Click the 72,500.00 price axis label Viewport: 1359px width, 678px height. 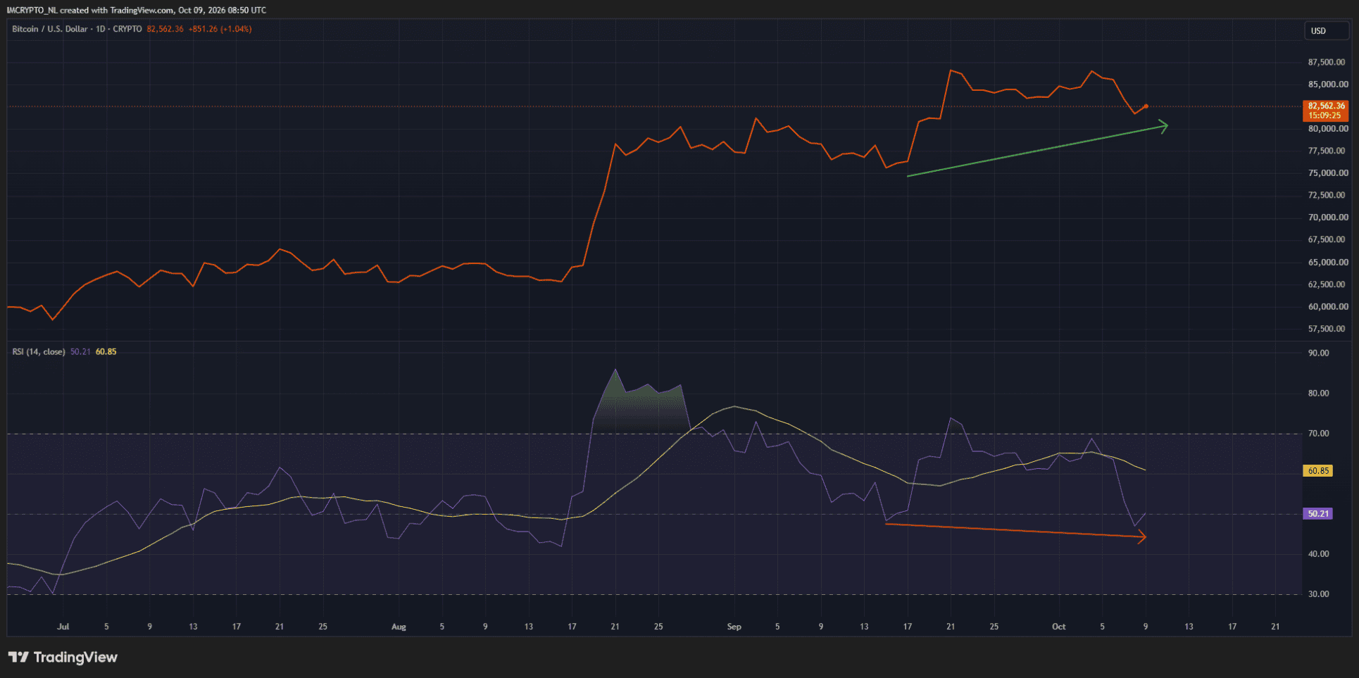pos(1327,195)
